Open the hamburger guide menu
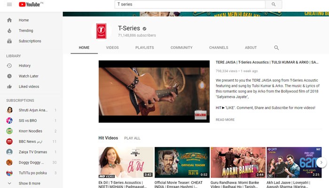This screenshot has width=329, height=188. tap(9, 4)
